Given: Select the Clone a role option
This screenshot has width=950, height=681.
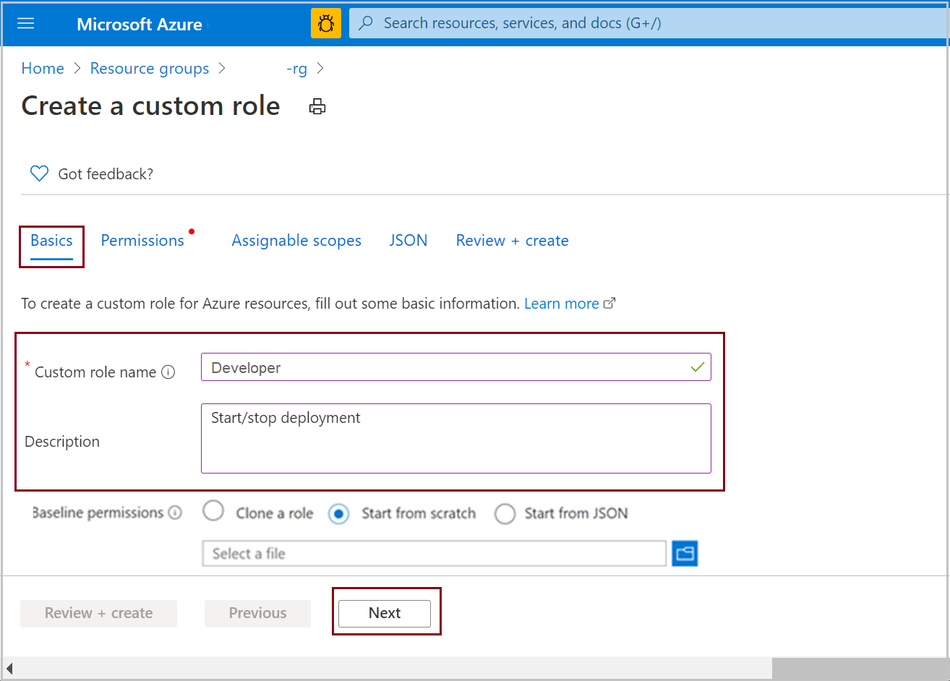Looking at the screenshot, I should [x=213, y=513].
